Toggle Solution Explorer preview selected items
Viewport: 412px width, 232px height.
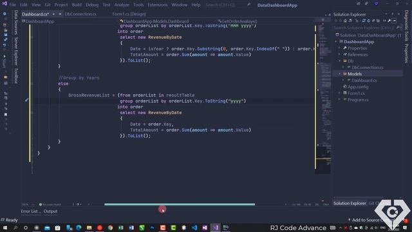pos(394,21)
